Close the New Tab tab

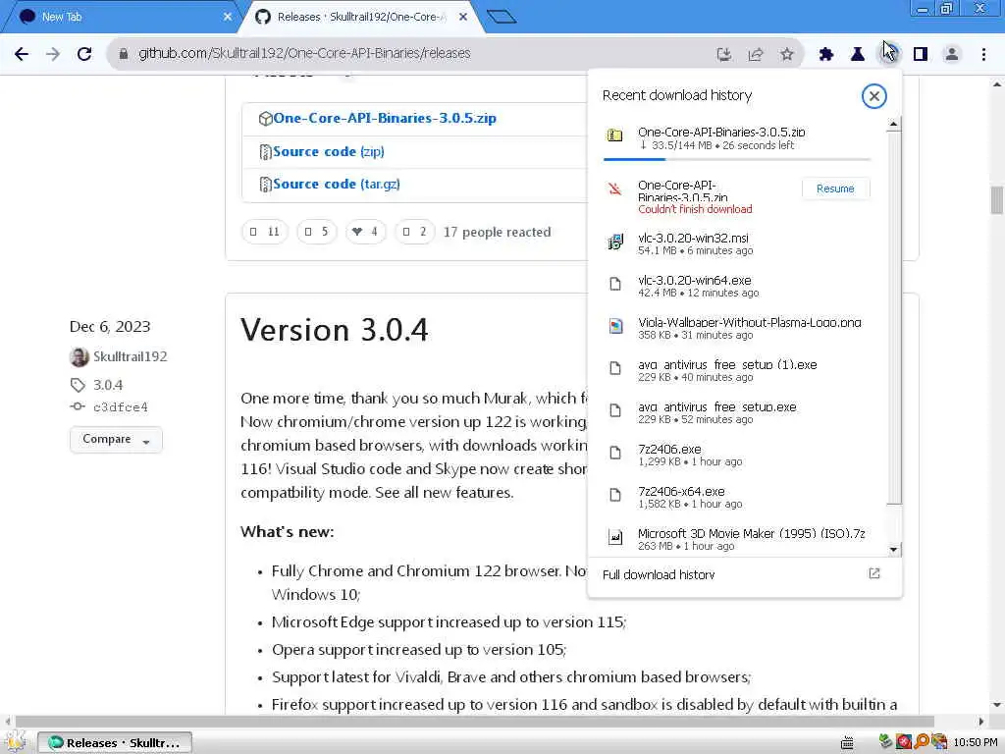tap(227, 17)
